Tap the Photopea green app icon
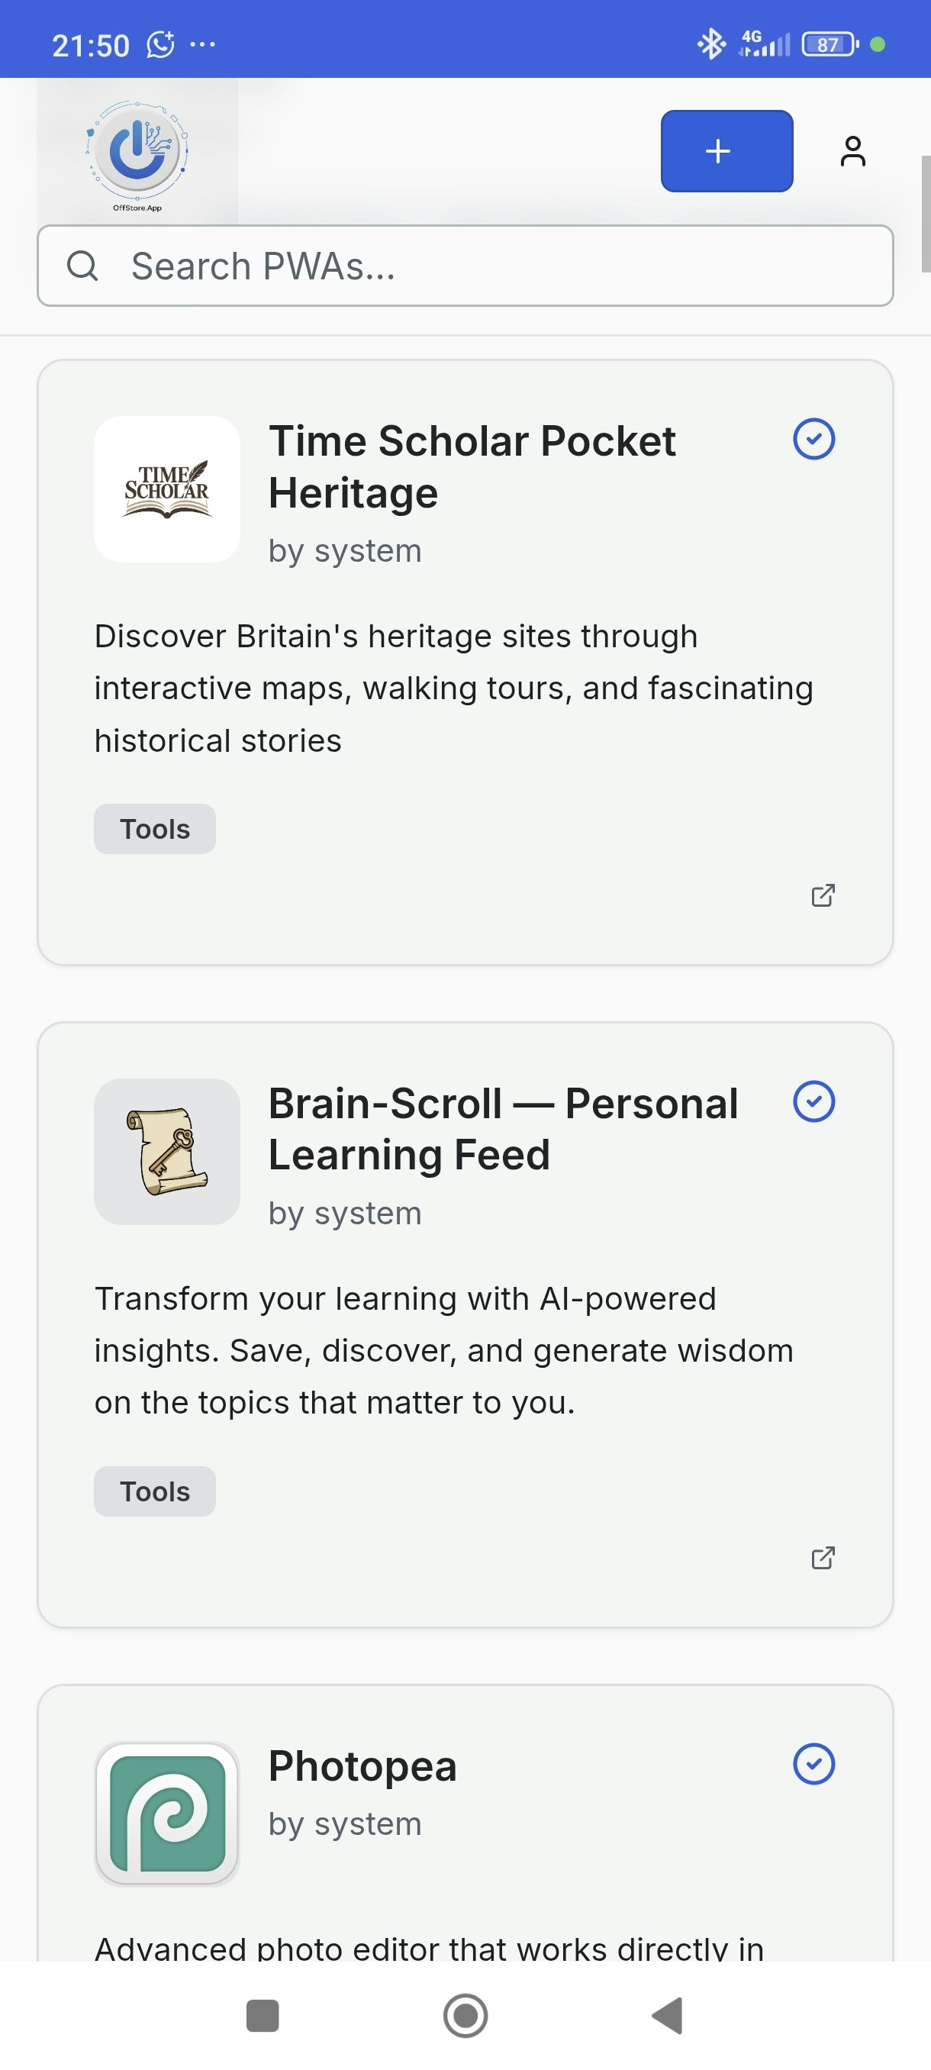Viewport: 931px width, 2070px height. point(166,1812)
